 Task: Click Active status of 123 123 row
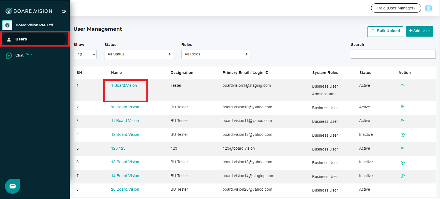[x=364, y=148]
